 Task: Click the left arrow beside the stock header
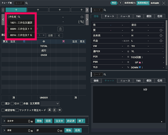tap(3, 20)
